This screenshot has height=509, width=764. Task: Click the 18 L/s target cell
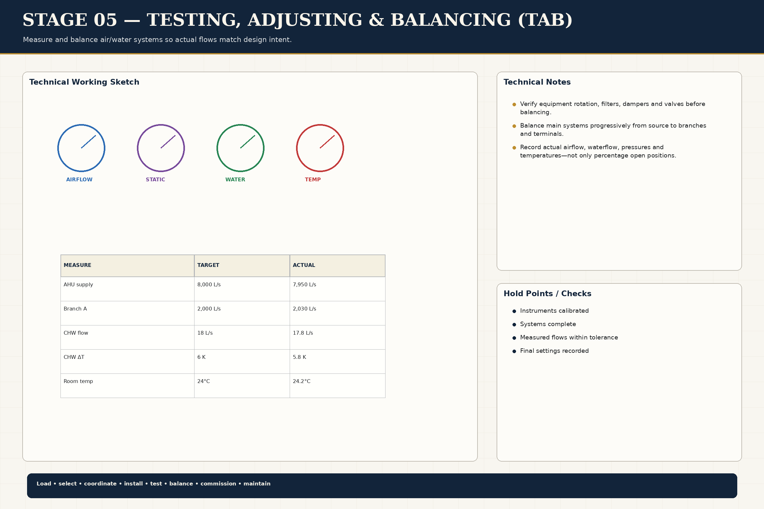[x=242, y=337]
